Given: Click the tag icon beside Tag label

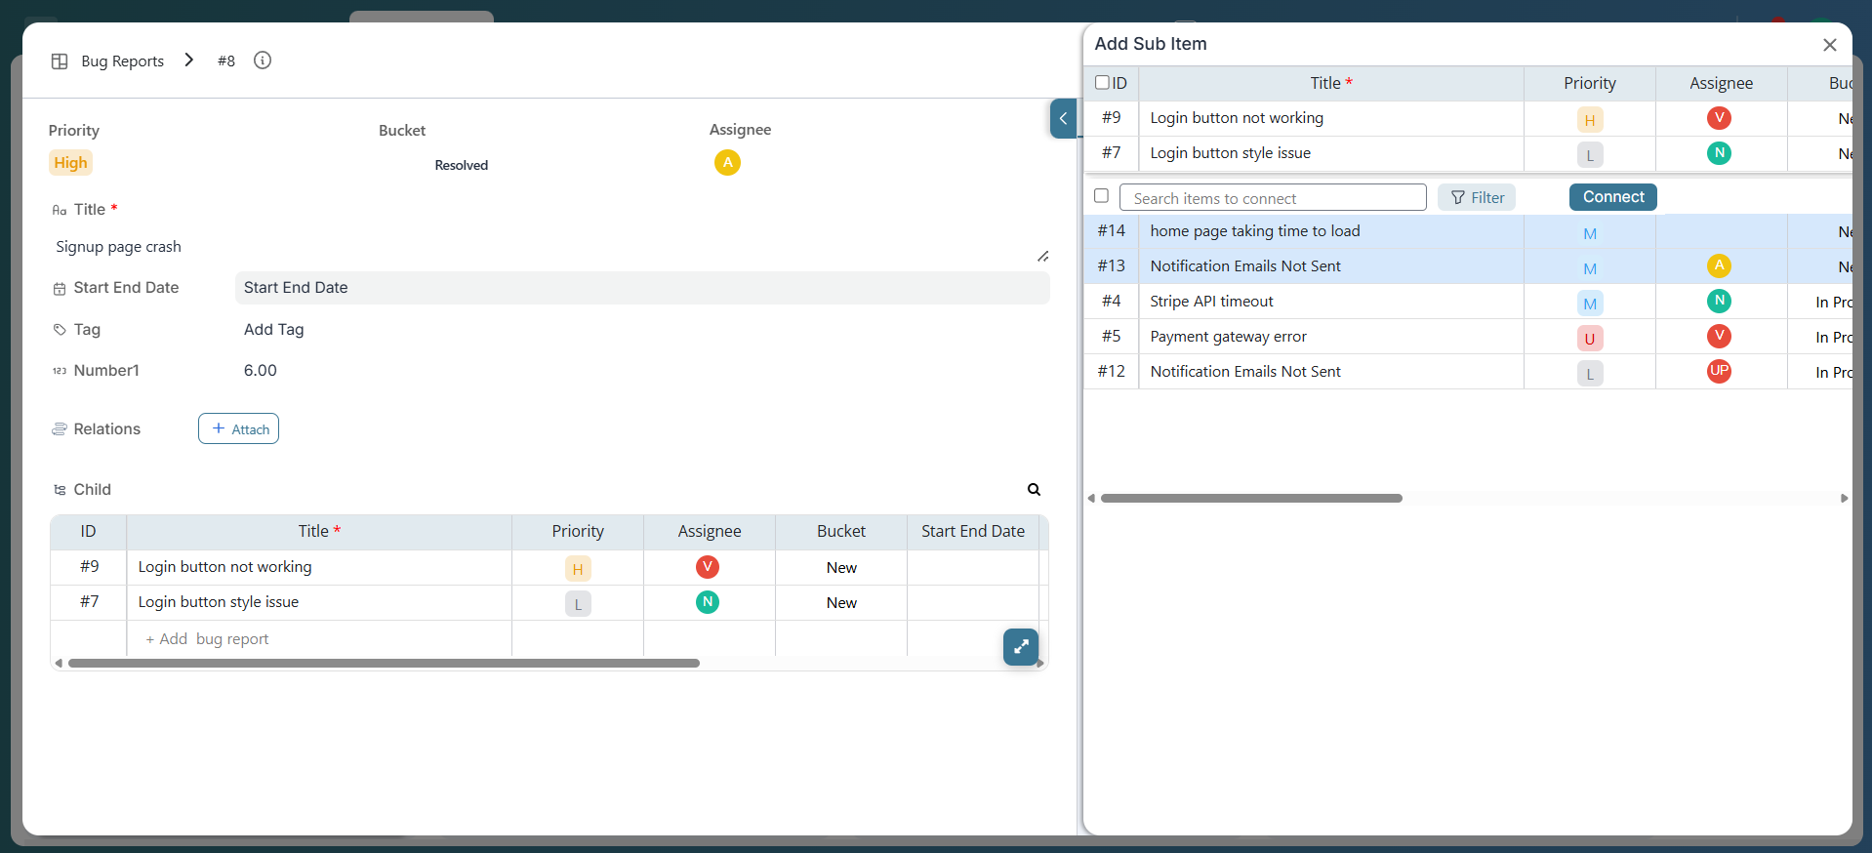Looking at the screenshot, I should [x=60, y=330].
